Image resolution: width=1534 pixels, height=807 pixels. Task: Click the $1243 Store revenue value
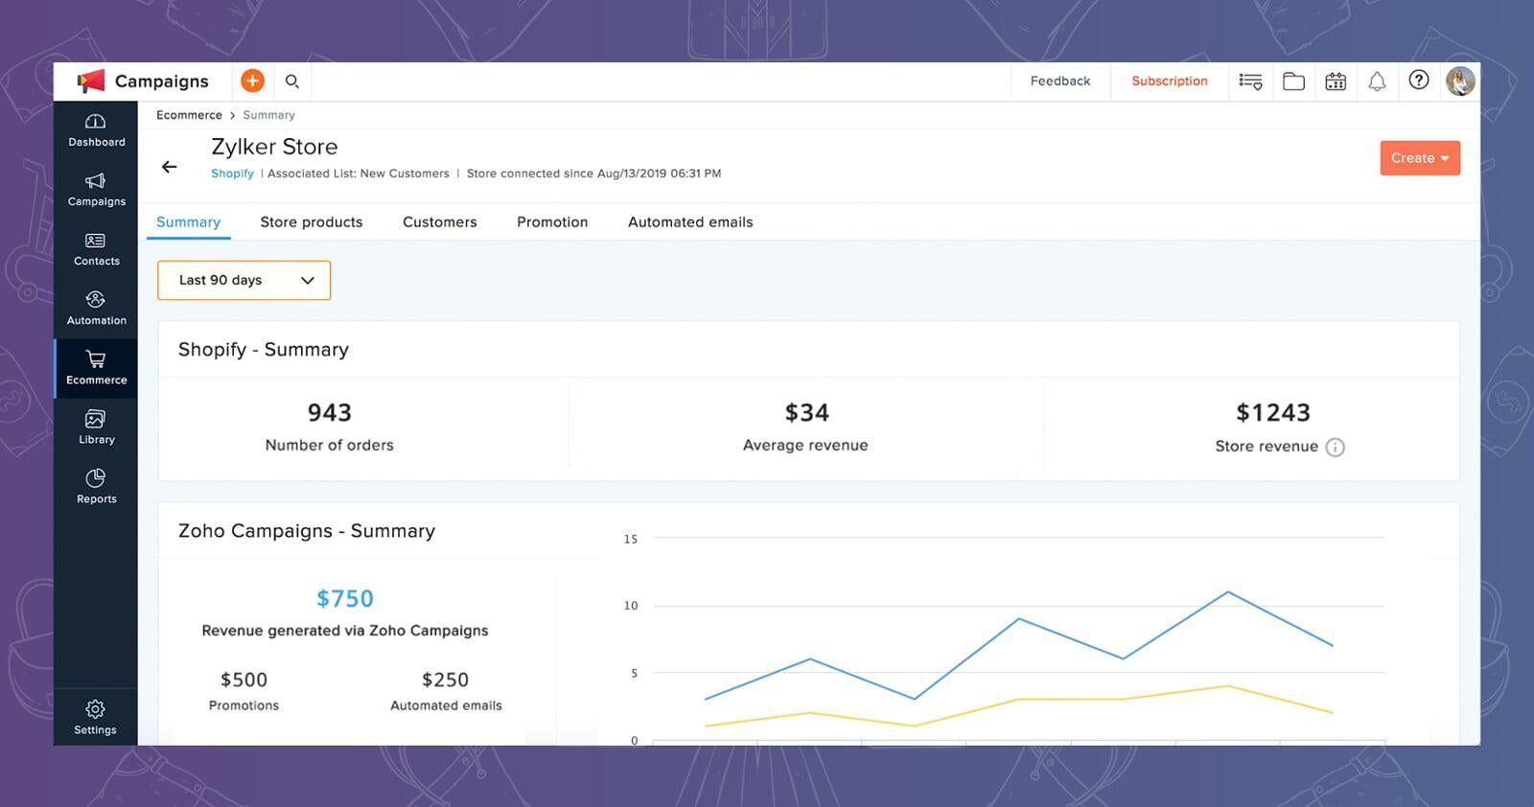(x=1273, y=413)
